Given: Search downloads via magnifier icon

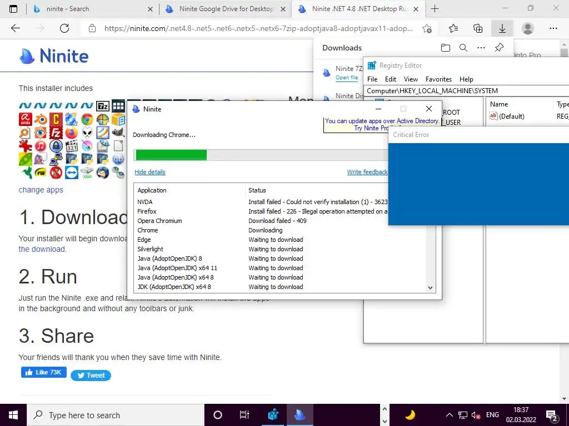Looking at the screenshot, I should pos(463,48).
